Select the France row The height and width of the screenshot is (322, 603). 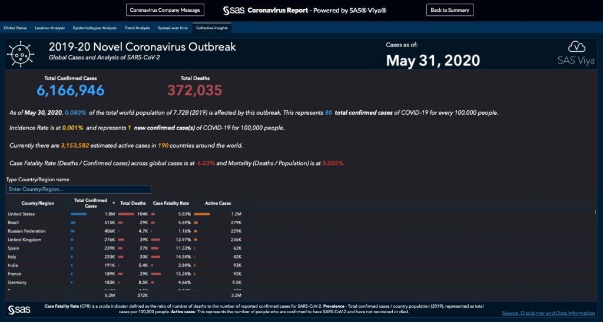[x=125, y=274]
